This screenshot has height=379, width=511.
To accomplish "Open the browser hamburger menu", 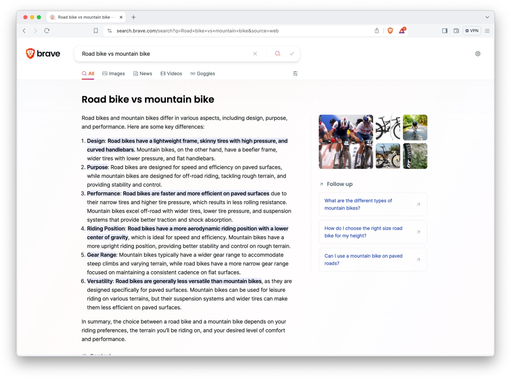I will click(x=488, y=30).
